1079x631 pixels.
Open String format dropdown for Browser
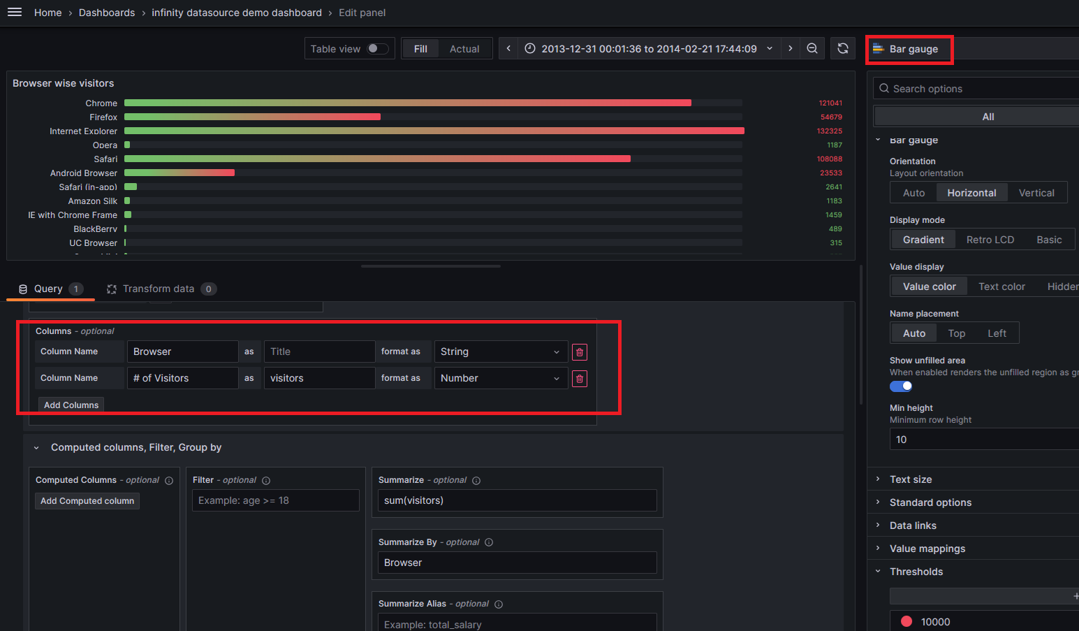501,351
